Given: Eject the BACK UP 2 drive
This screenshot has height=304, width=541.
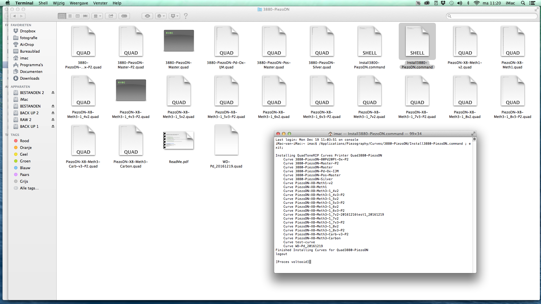Looking at the screenshot, I should [53, 113].
